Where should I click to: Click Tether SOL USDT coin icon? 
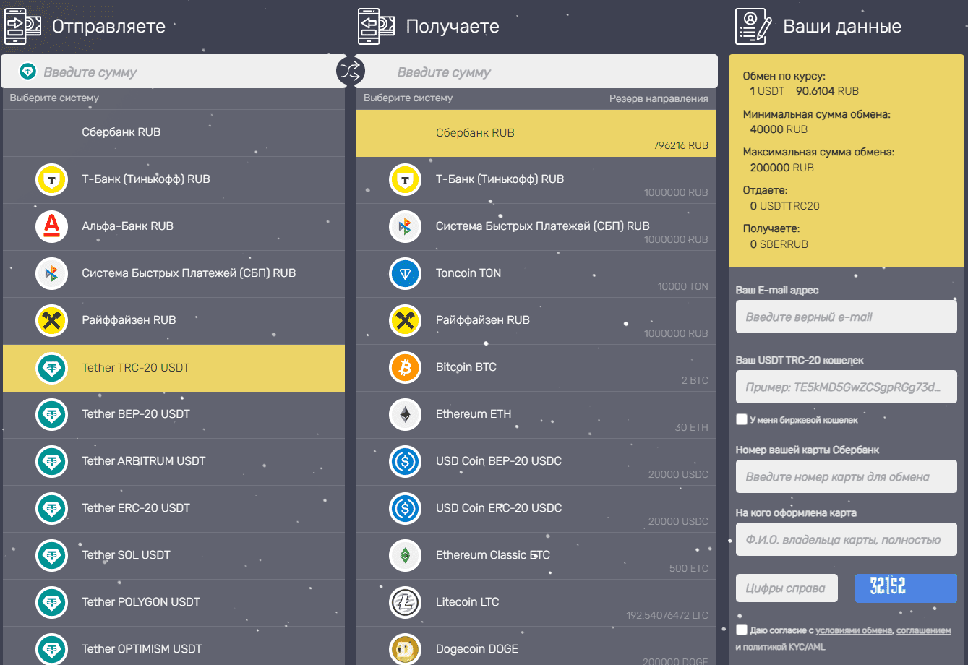coord(51,555)
